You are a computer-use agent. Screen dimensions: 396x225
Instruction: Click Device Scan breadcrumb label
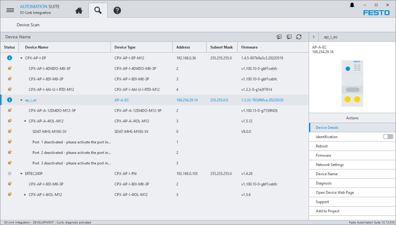[28, 25]
